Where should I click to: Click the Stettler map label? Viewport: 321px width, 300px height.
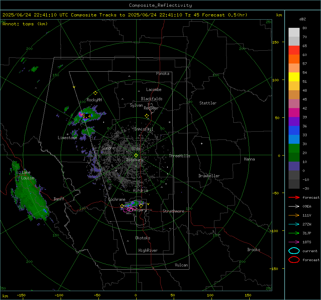click(x=208, y=103)
